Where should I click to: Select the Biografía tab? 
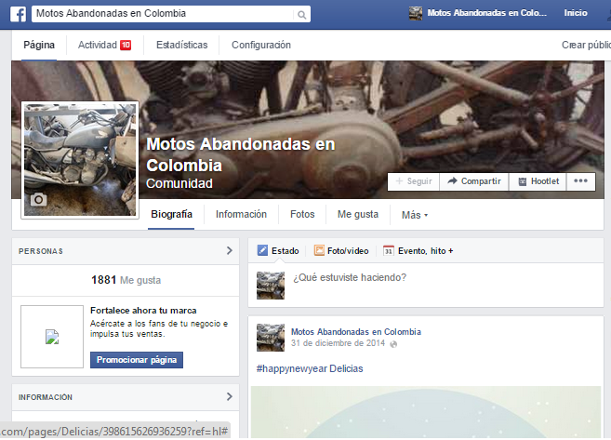point(171,215)
